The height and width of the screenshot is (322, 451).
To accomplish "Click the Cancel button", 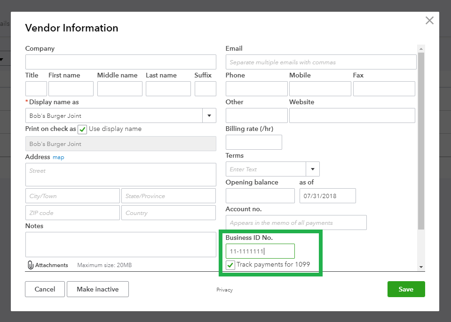I will 45,289.
